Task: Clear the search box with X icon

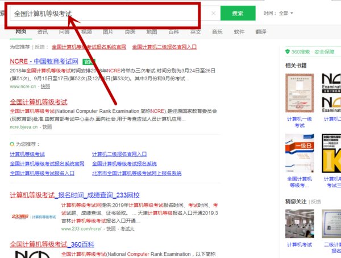Action: pyautogui.click(x=214, y=13)
